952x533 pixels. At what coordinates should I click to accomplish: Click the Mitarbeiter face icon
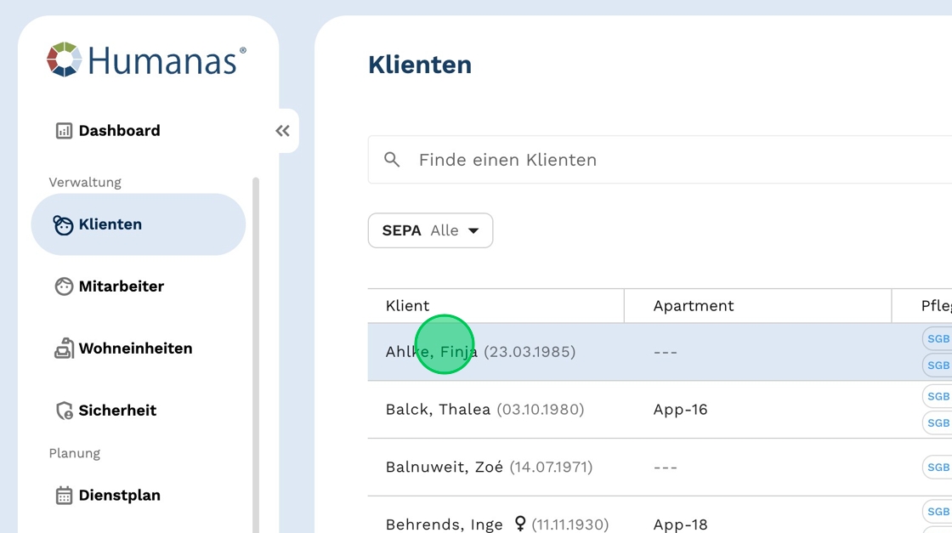pyautogui.click(x=64, y=286)
